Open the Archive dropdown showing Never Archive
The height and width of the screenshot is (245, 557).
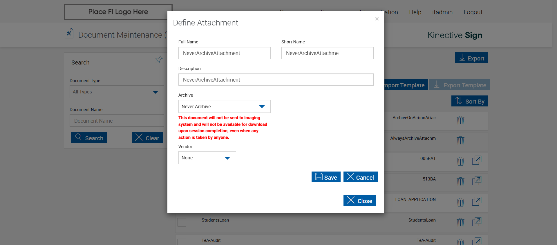pos(224,106)
